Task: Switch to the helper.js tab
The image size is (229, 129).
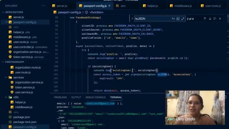Action: tap(152, 6)
